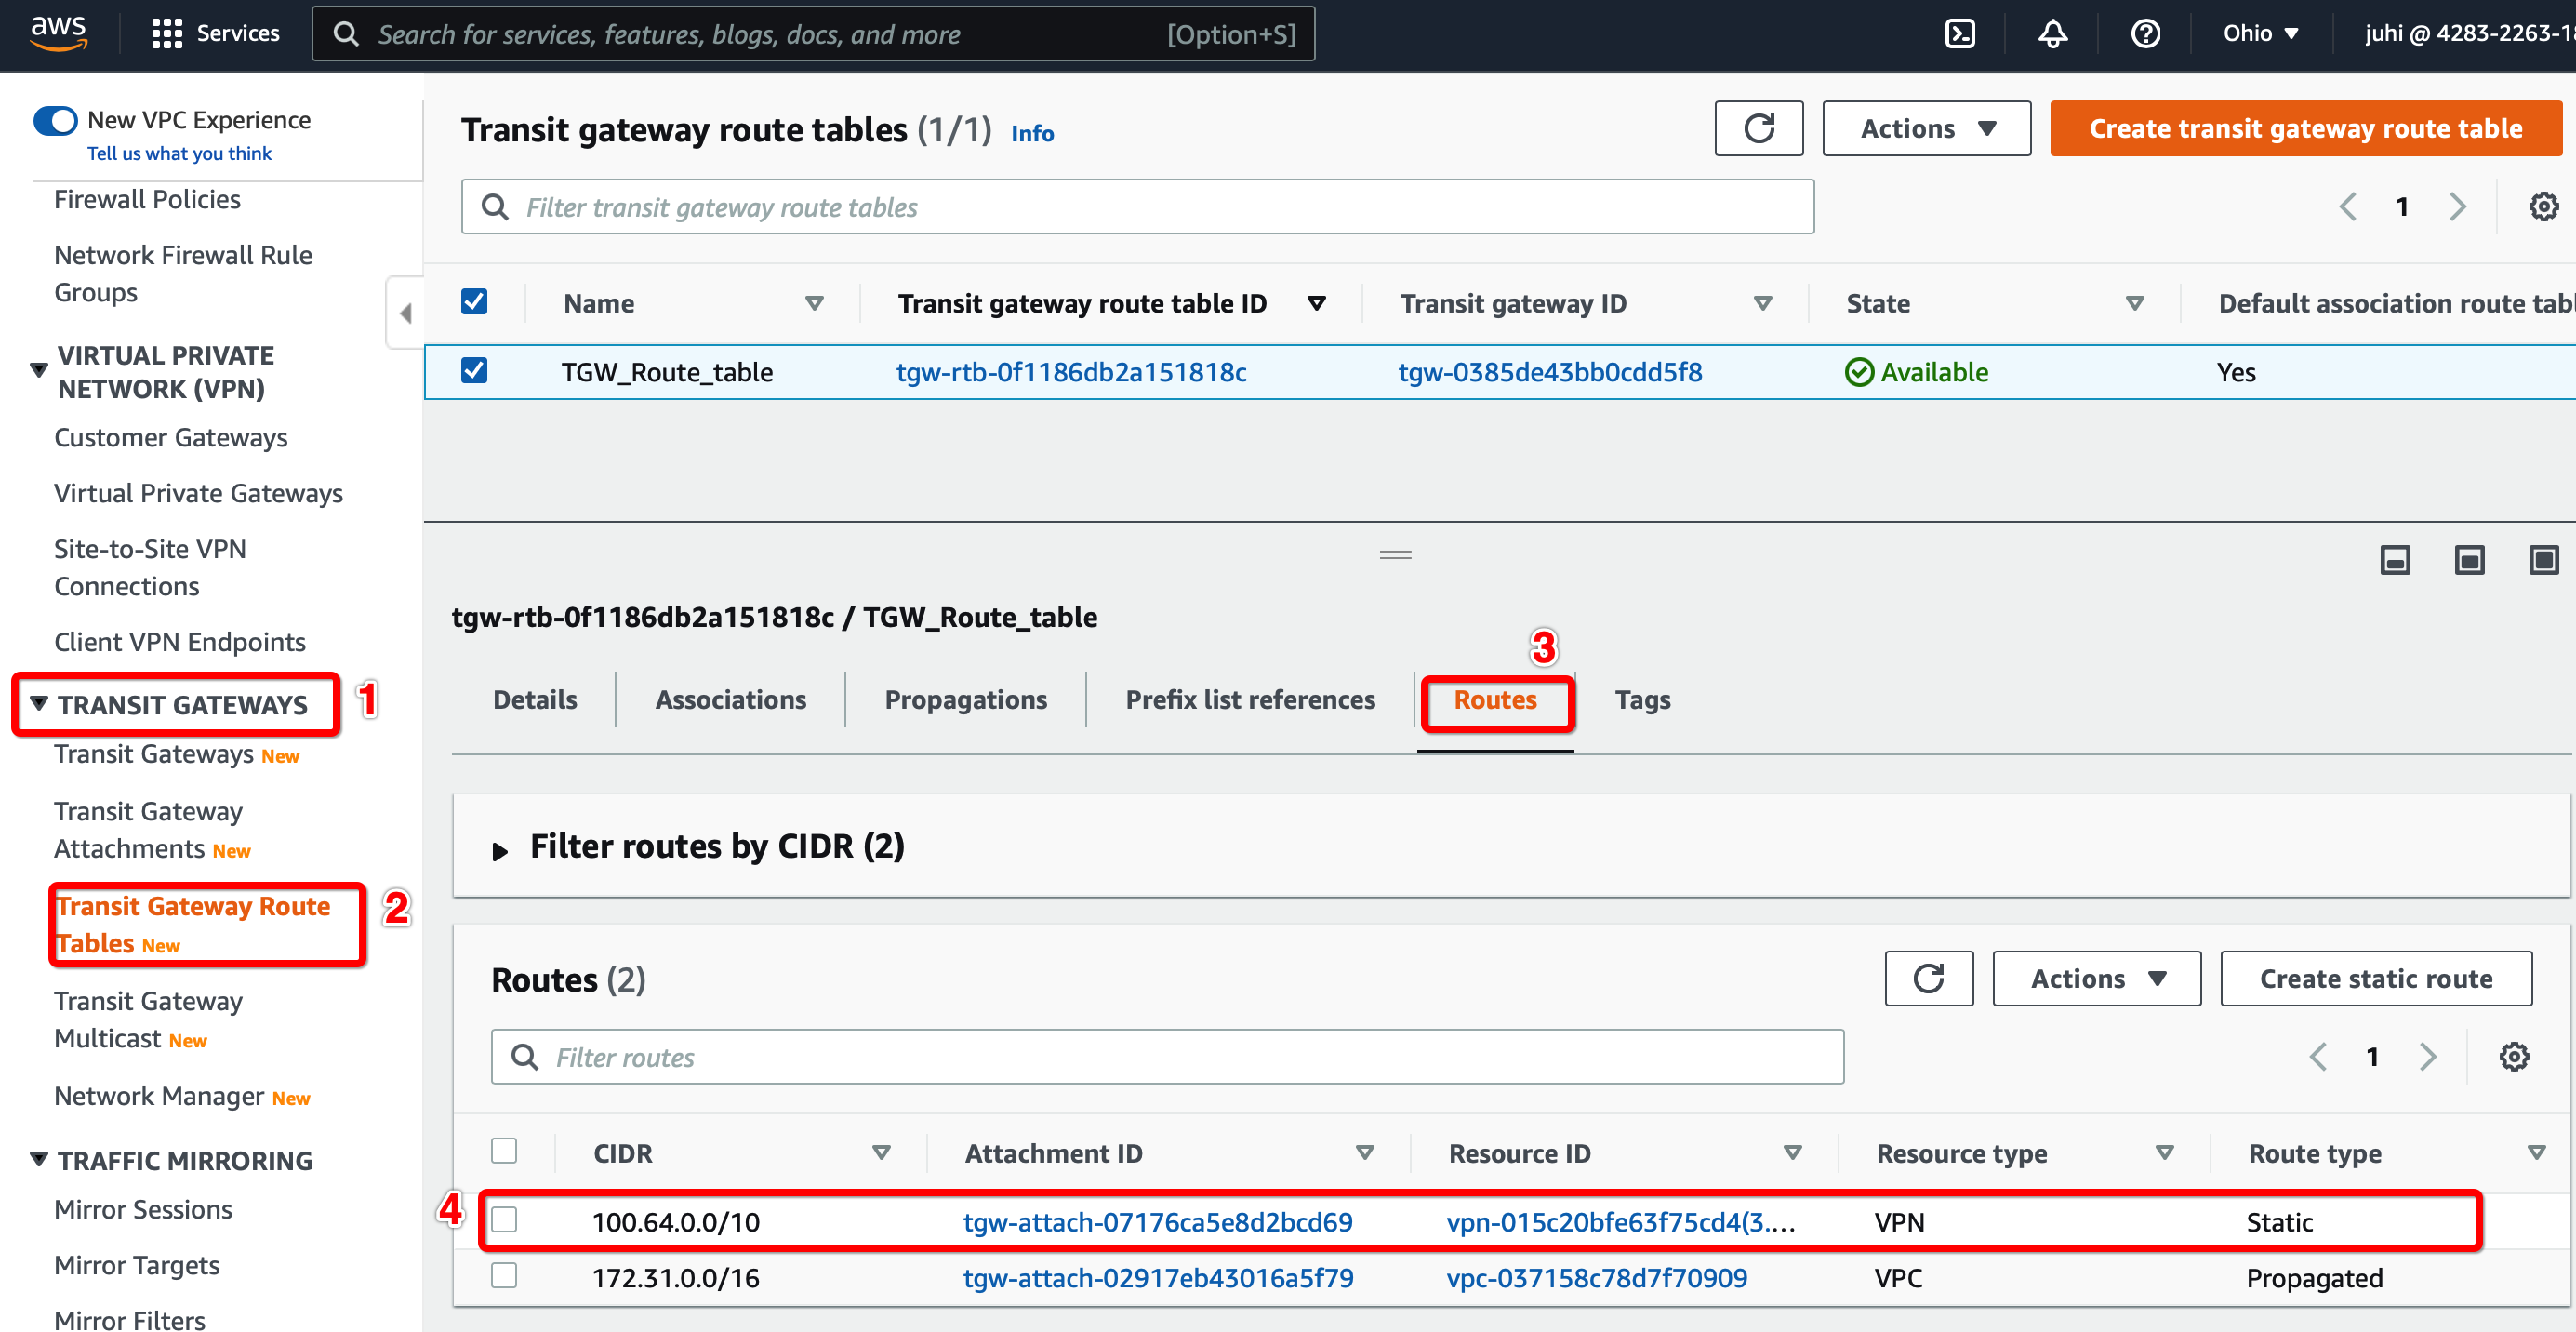This screenshot has width=2576, height=1332.
Task: Set the details pane to small height
Action: point(2395,560)
